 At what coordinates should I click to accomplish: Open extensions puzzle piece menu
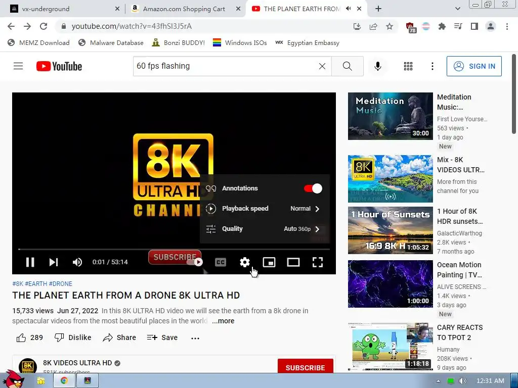(x=442, y=26)
